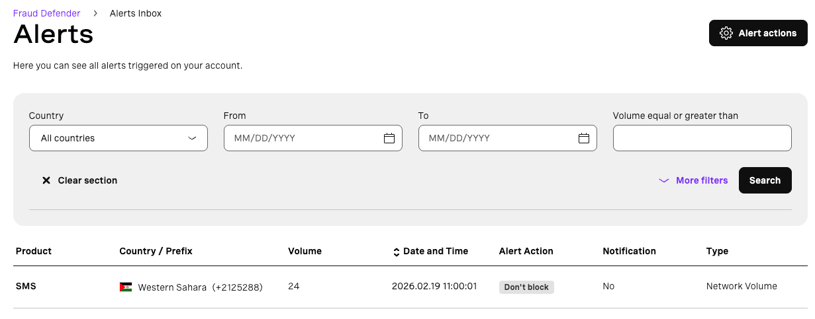The image size is (815, 319).
Task: Click the Alert actions button label
Action: [x=767, y=33]
